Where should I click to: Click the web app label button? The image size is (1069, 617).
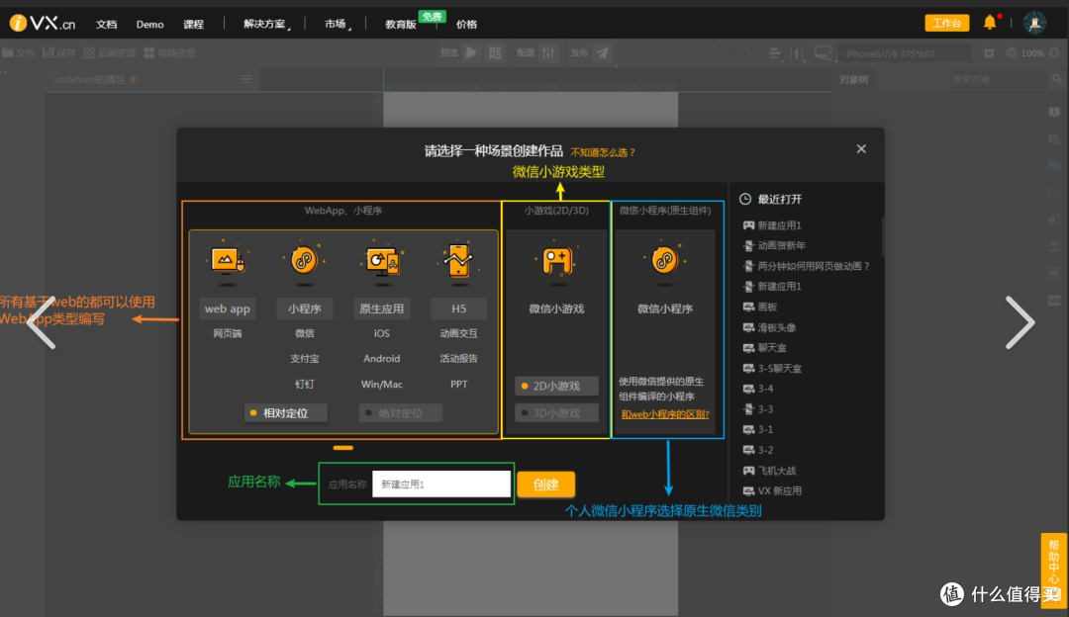coord(227,308)
